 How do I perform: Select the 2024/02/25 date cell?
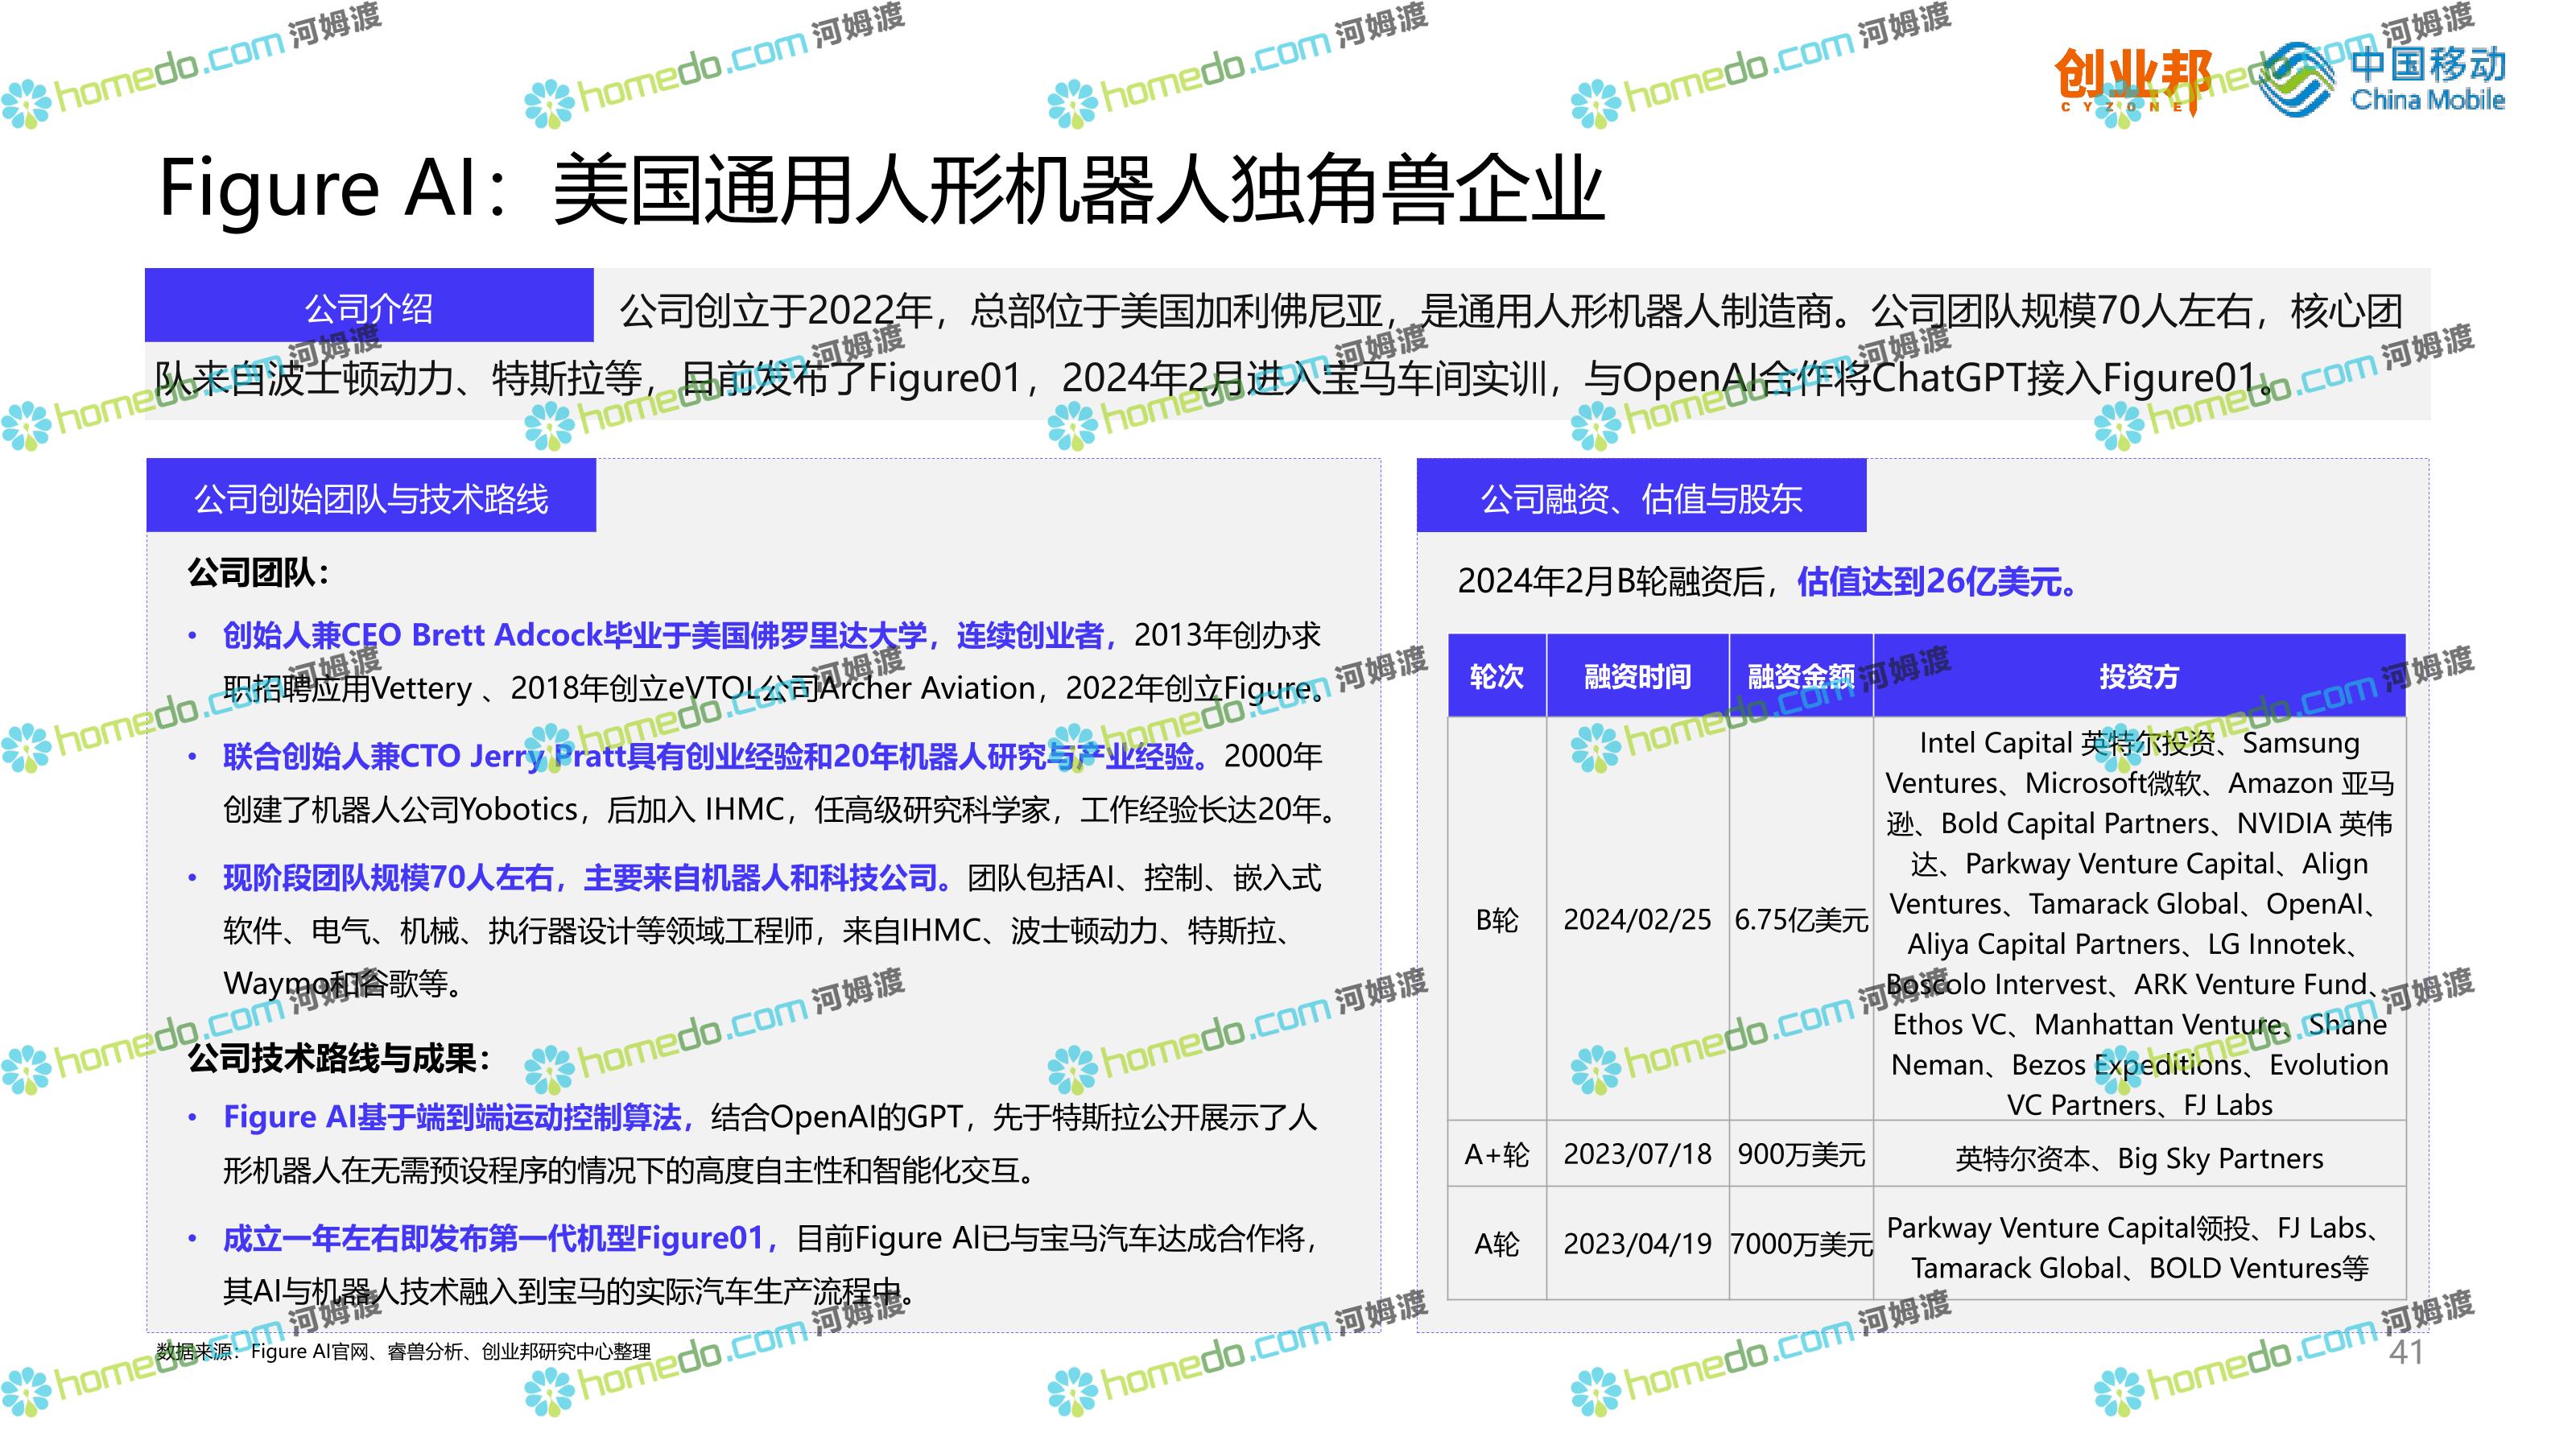[x=1637, y=920]
